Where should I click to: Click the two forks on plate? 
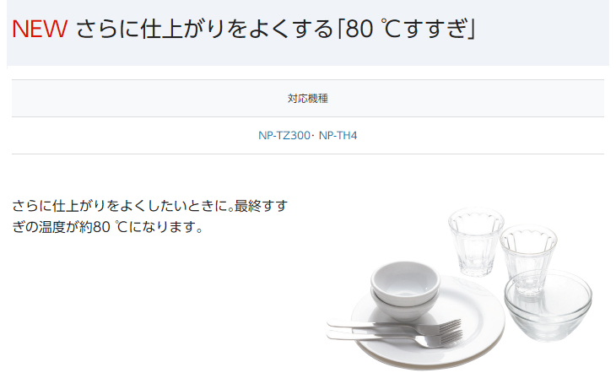[x=395, y=332]
